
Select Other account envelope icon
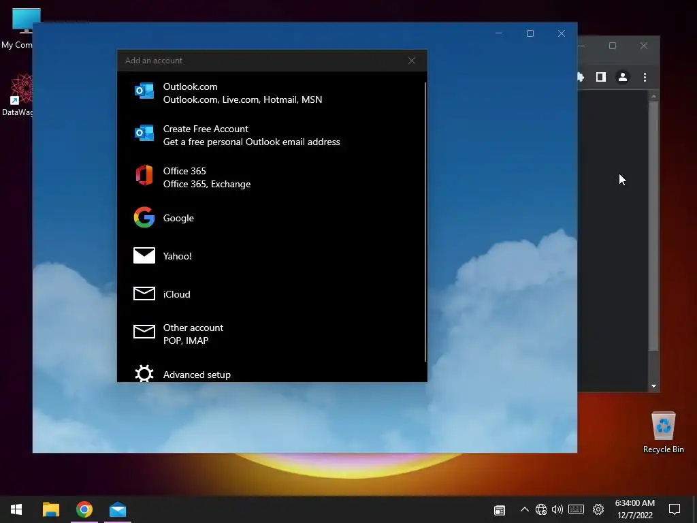pyautogui.click(x=144, y=332)
